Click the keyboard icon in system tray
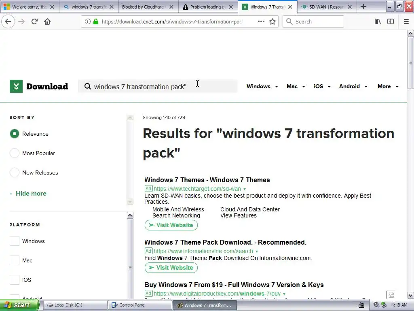Image resolution: width=414 pixels, height=311 pixels. click(361, 305)
